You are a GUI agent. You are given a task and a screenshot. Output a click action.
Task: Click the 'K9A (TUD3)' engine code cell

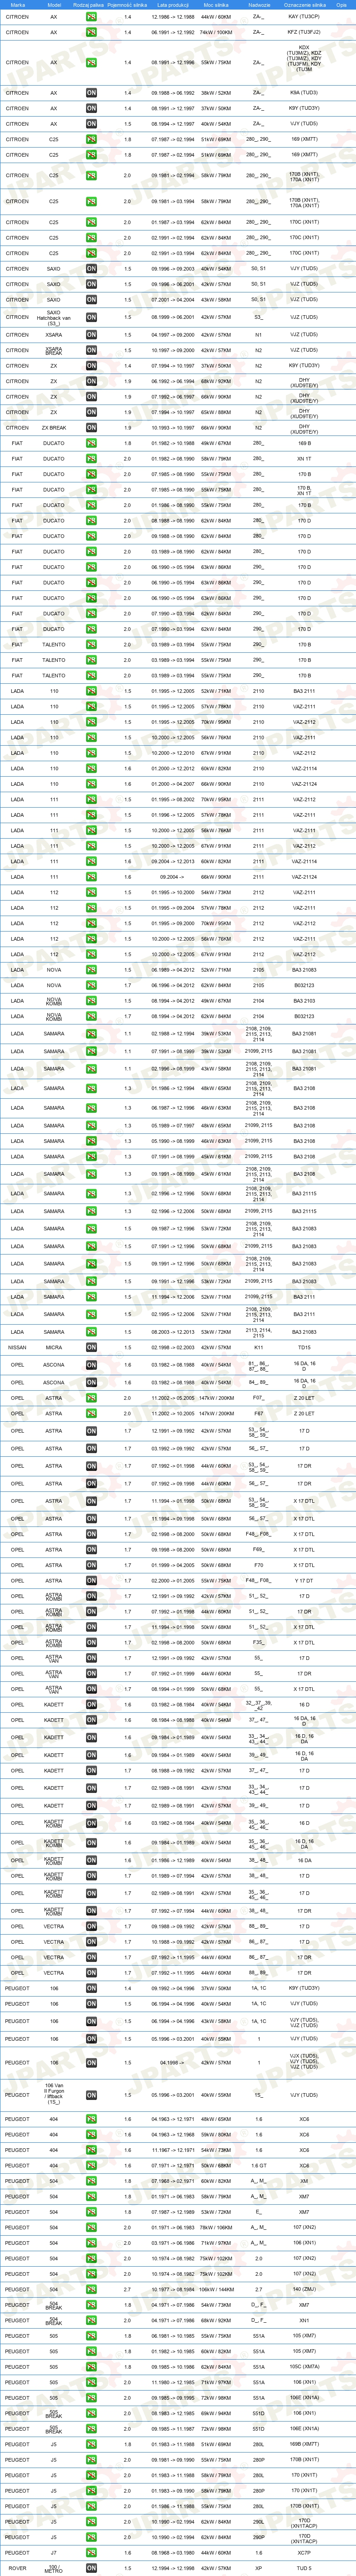304,93
